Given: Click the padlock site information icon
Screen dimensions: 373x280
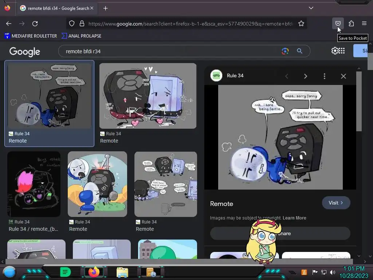Looking at the screenshot, I should [82, 23].
